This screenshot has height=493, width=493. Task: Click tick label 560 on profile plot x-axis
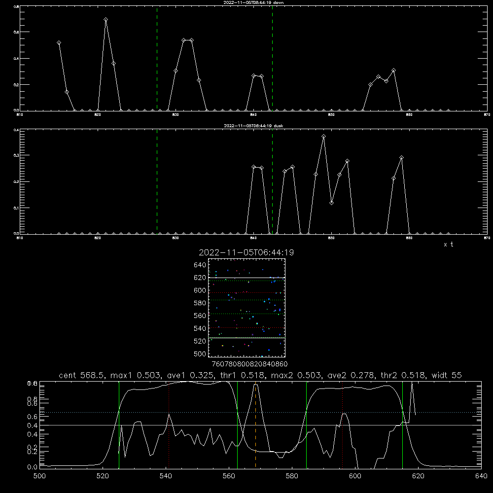(229, 476)
